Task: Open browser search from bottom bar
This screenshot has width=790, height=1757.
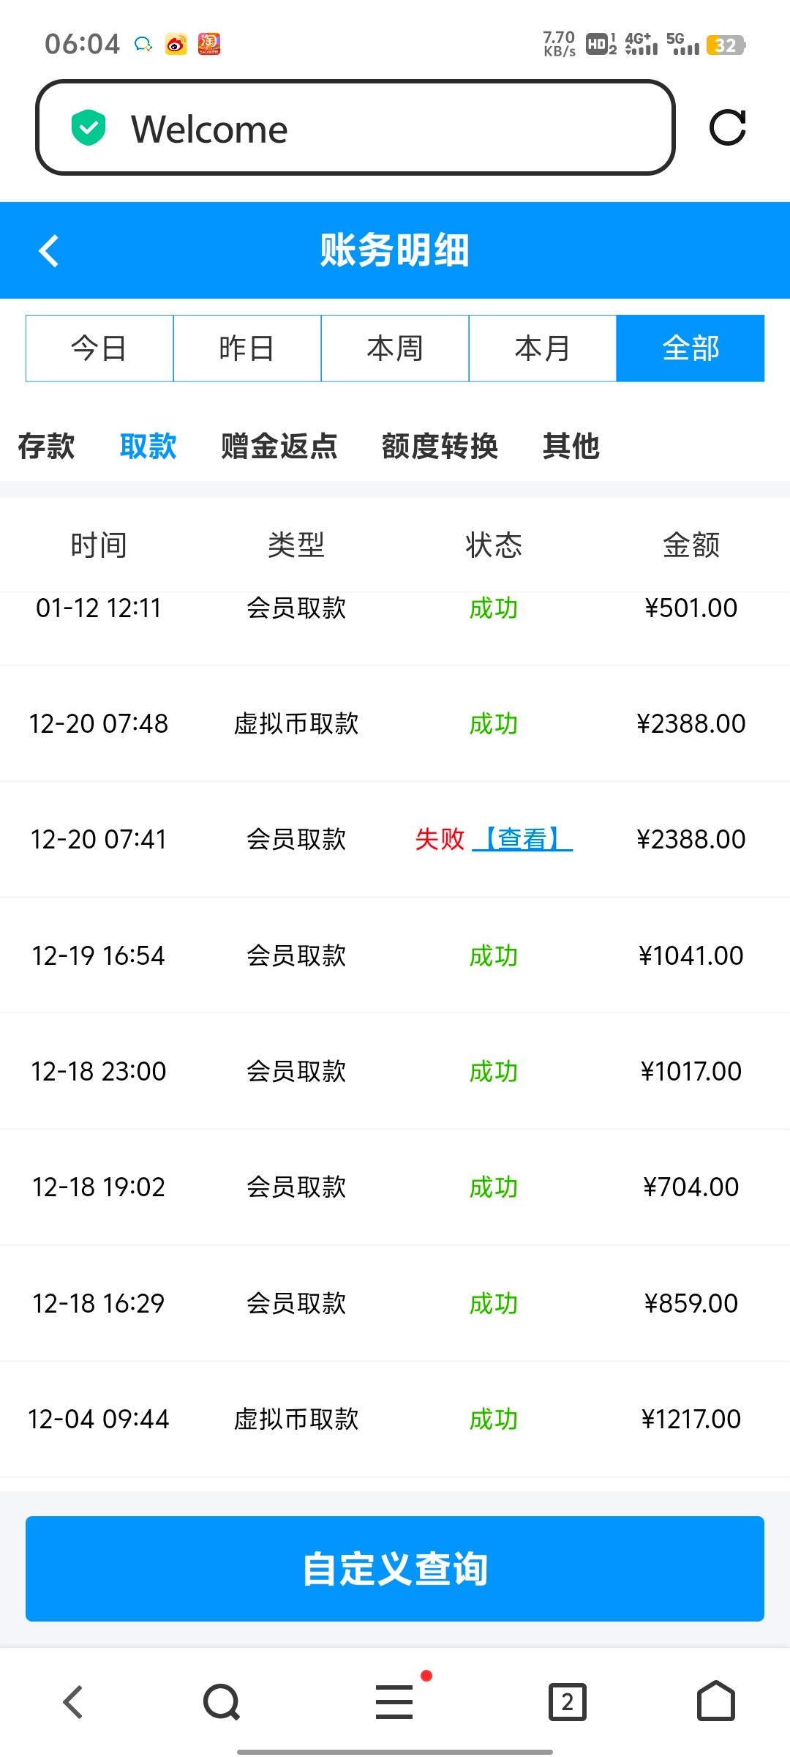Action: (222, 1701)
